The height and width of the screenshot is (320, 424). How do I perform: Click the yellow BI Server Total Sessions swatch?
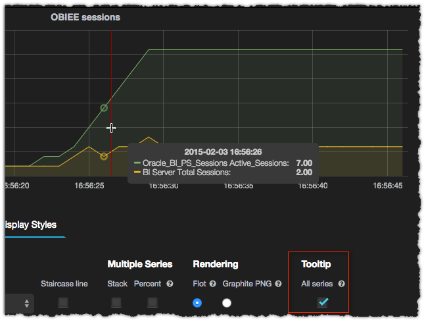(x=137, y=172)
